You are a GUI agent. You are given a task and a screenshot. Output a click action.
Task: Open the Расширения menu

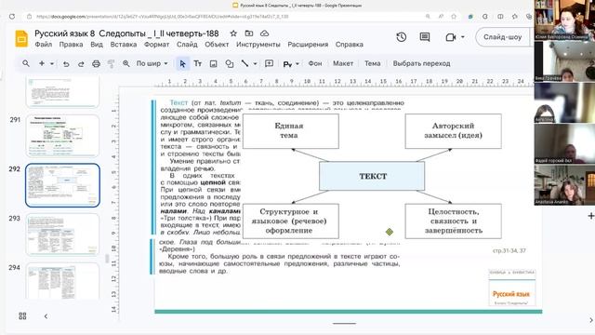click(x=308, y=45)
